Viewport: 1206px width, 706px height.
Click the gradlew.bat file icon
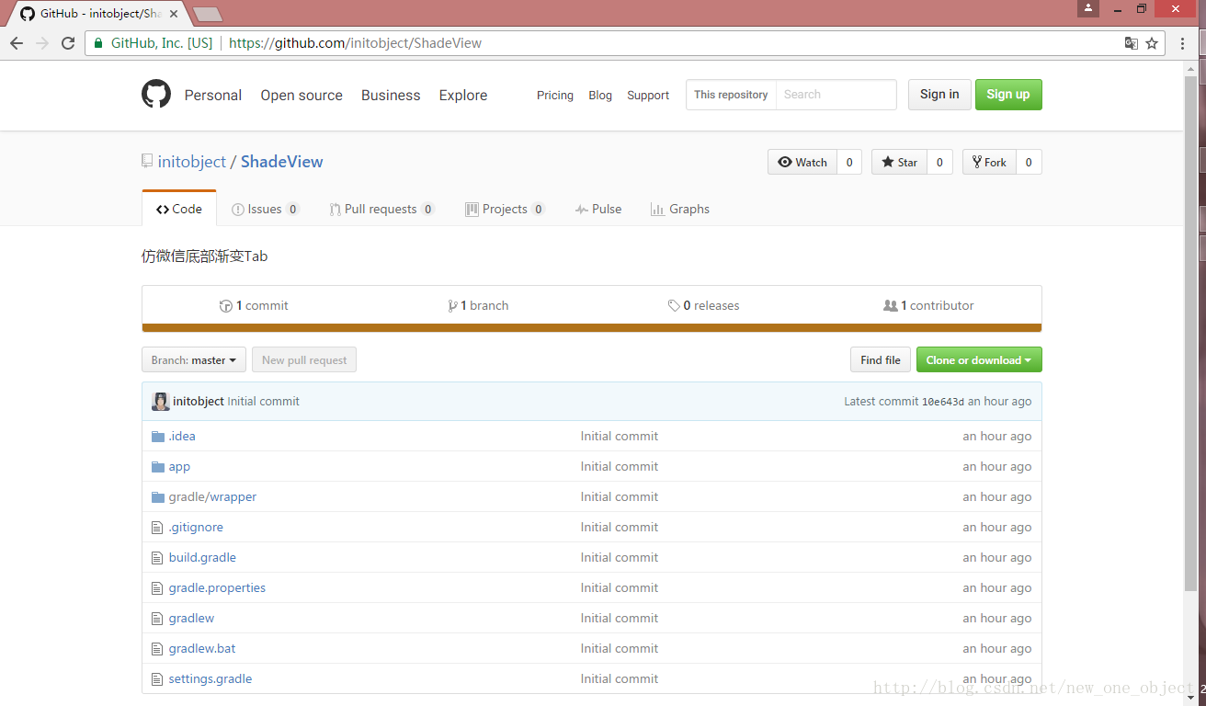(157, 648)
